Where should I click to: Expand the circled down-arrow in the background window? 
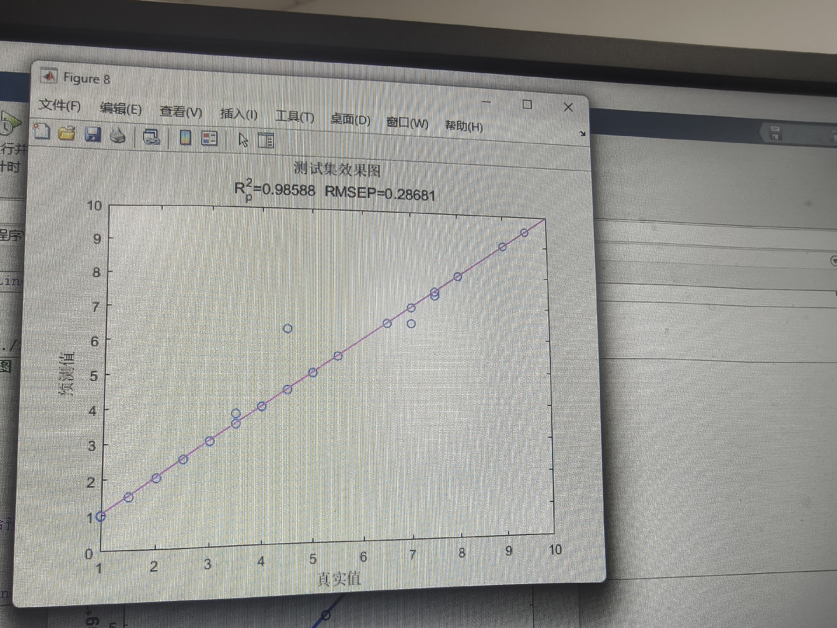point(833,261)
